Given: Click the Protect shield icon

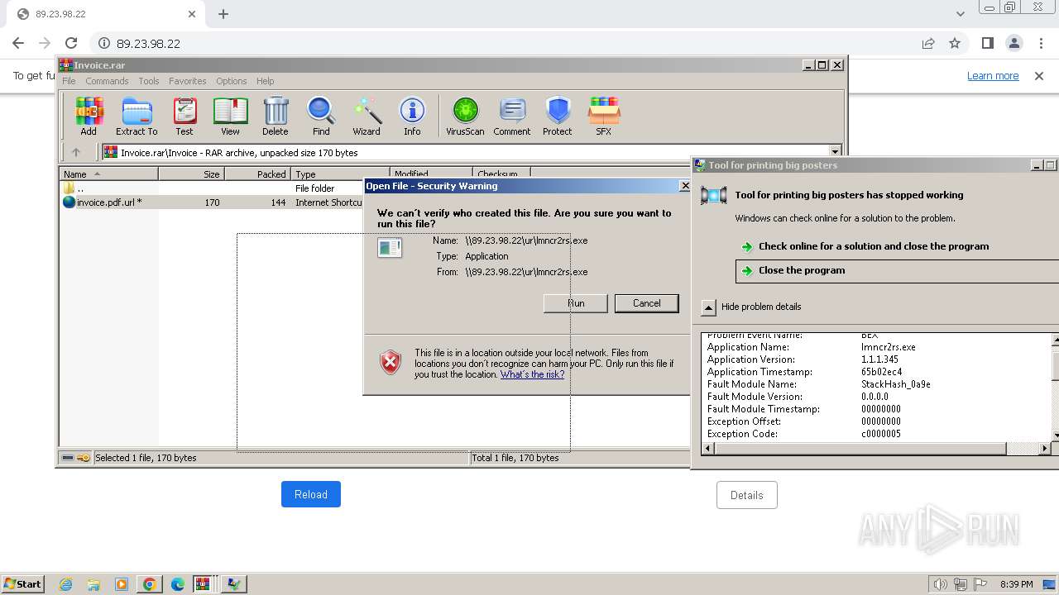Looking at the screenshot, I should coord(558,116).
